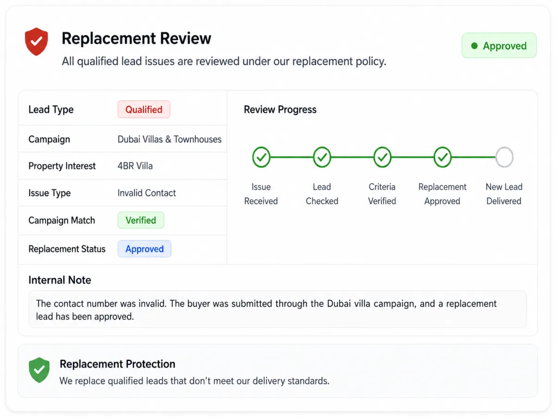Click the green Verified campaign match tag
This screenshot has width=556, height=417.
click(140, 220)
